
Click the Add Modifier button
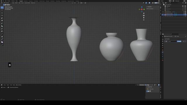[175, 39]
